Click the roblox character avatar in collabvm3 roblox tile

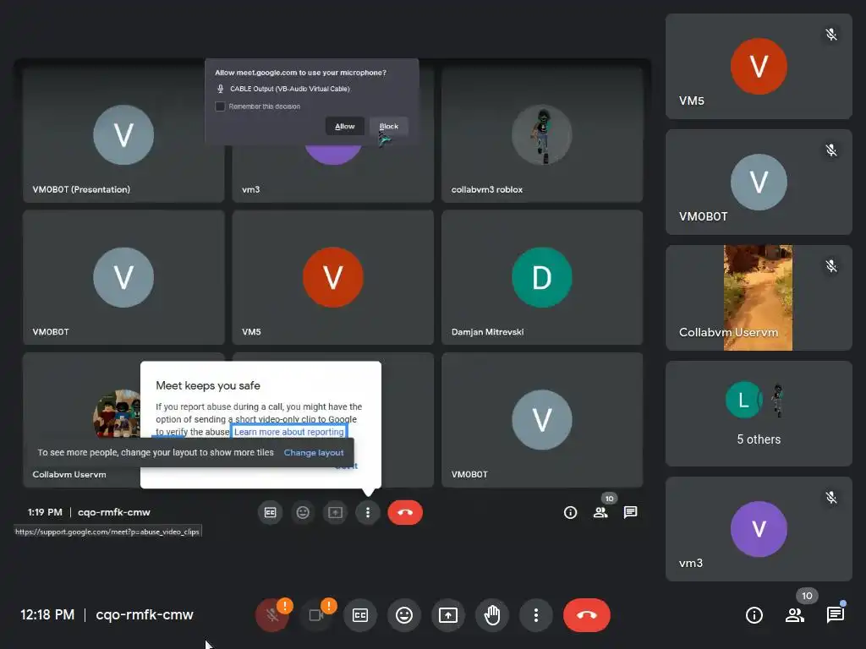pyautogui.click(x=542, y=135)
